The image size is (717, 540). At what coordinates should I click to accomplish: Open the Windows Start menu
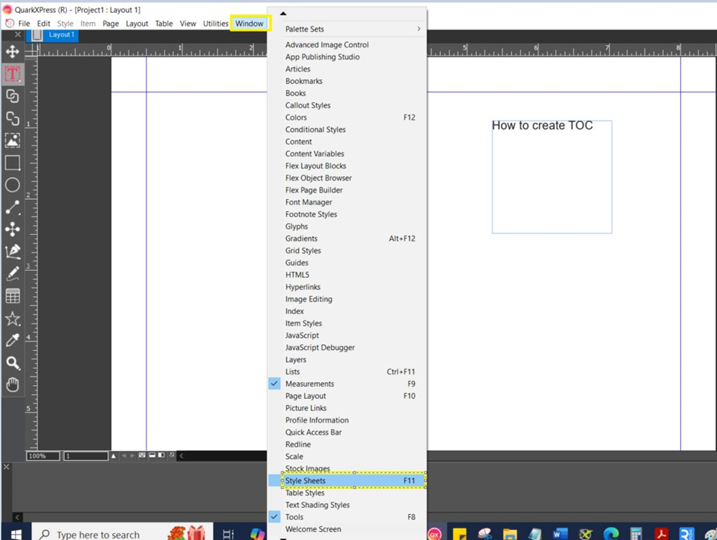pos(14,533)
